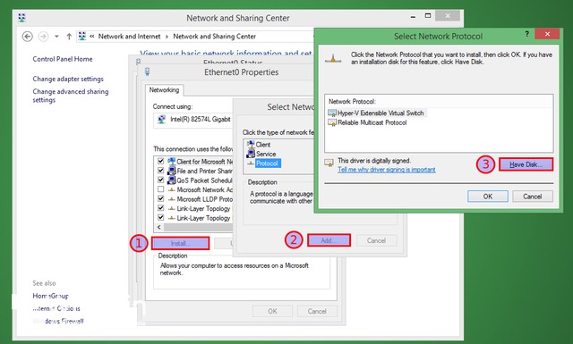Screen dimensions: 573x344
Task: Uncheck first Link-Layer Topology item
Action: click(160, 208)
